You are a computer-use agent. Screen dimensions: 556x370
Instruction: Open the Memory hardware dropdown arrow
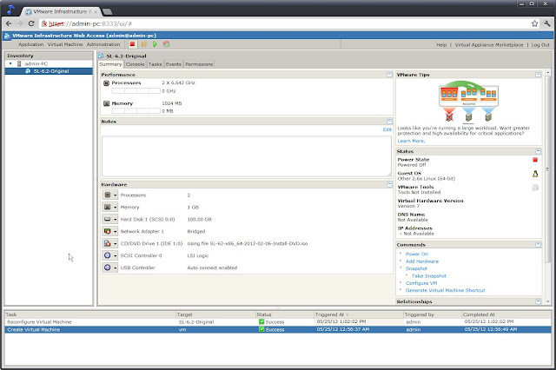(x=116, y=208)
